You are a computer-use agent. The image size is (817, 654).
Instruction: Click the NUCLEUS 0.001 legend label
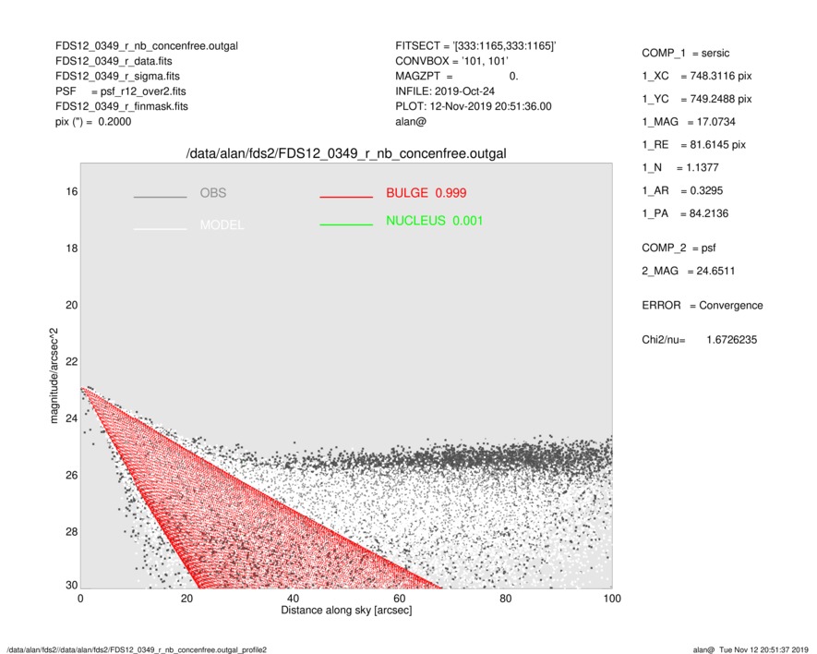click(435, 221)
